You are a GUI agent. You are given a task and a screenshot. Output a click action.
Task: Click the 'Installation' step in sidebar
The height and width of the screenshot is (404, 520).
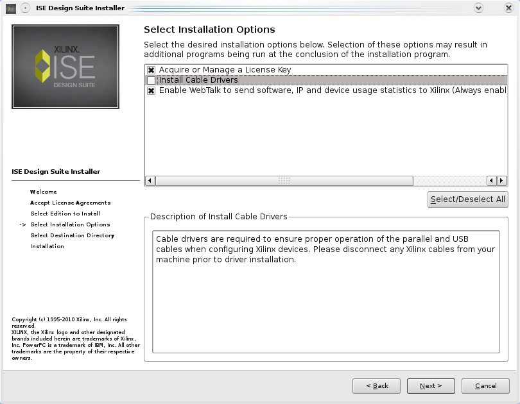point(47,246)
